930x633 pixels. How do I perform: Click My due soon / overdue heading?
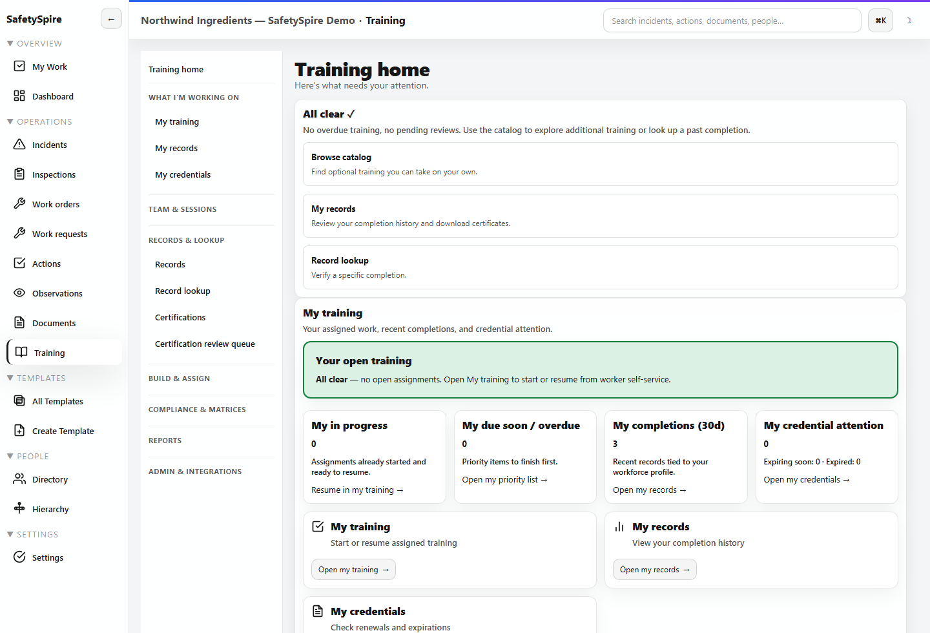coord(521,426)
